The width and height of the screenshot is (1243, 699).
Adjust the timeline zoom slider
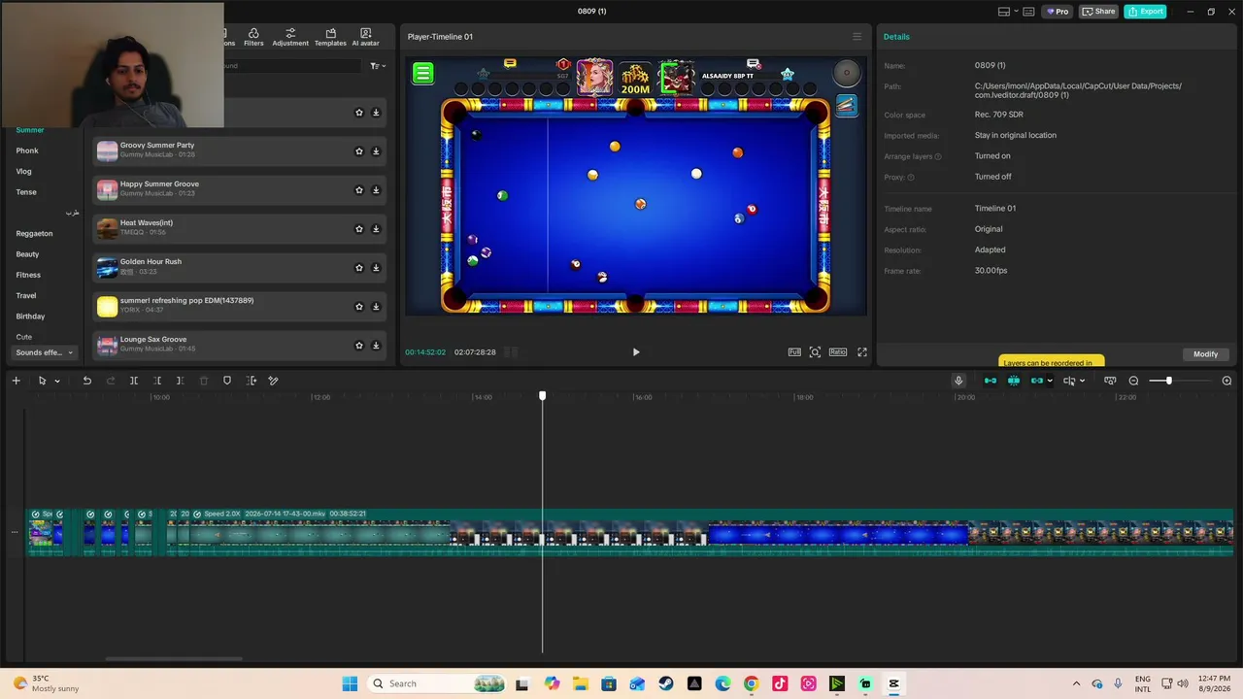point(1168,381)
